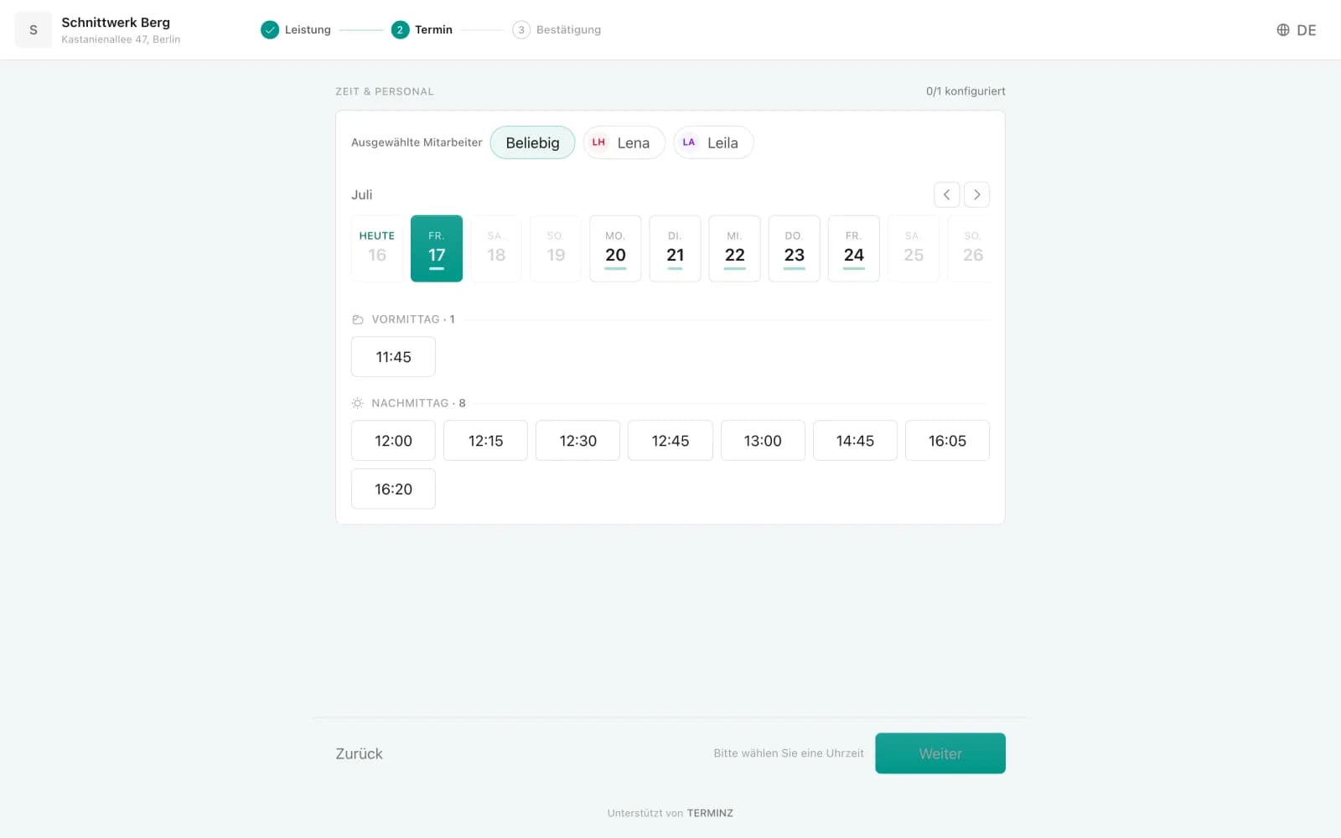Viewport: 1341px width, 838px height.
Task: Click the NACHMITTAG · 8 section label
Action: 418,403
